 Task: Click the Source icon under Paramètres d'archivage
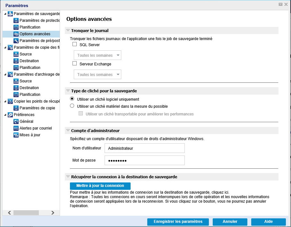tap(16, 81)
